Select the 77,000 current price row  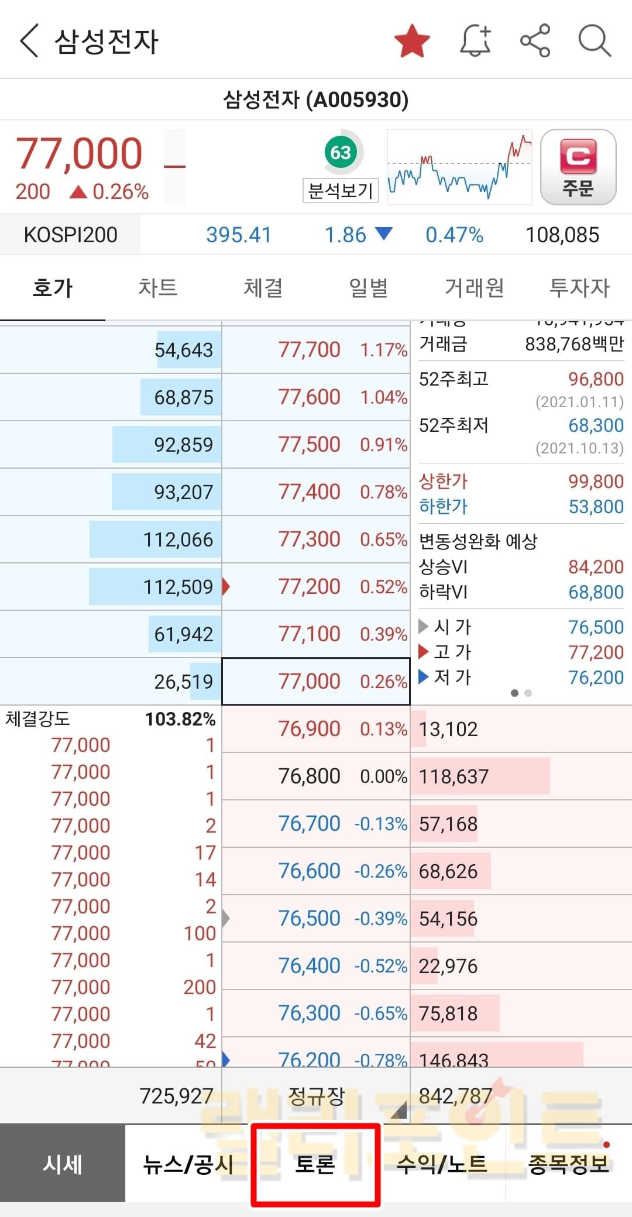316,682
